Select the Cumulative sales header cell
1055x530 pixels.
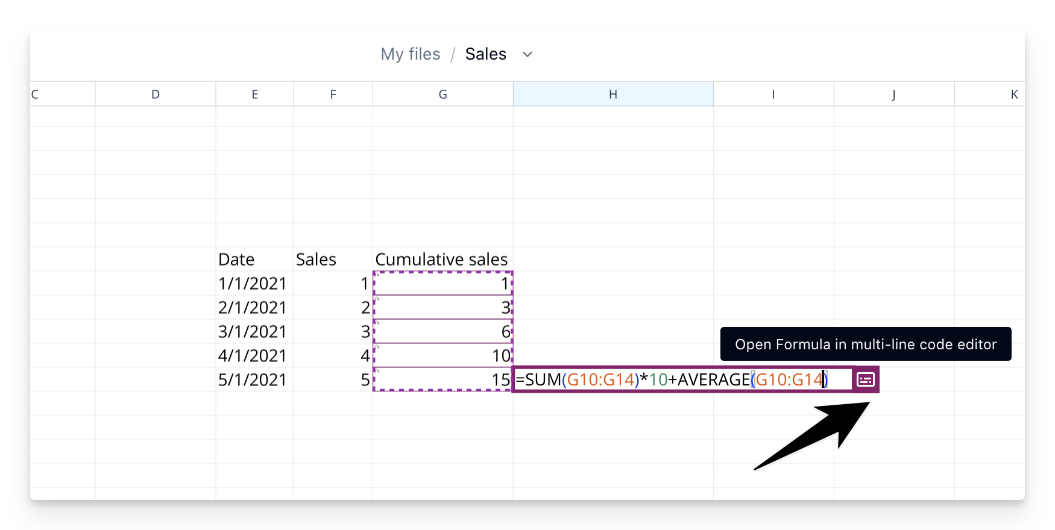(x=442, y=259)
